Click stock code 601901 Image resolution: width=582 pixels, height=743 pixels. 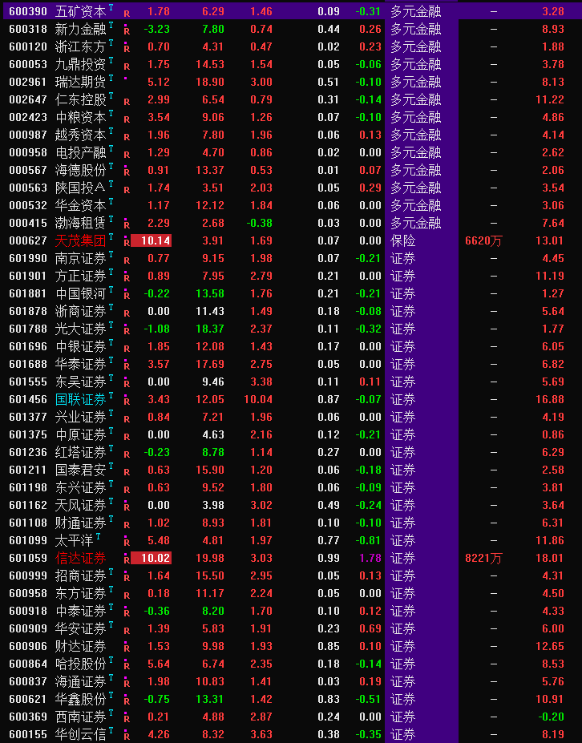pos(28,277)
